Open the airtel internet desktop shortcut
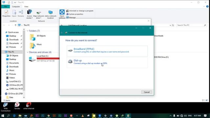Screen dimensions: 210x118 tap(29, 106)
